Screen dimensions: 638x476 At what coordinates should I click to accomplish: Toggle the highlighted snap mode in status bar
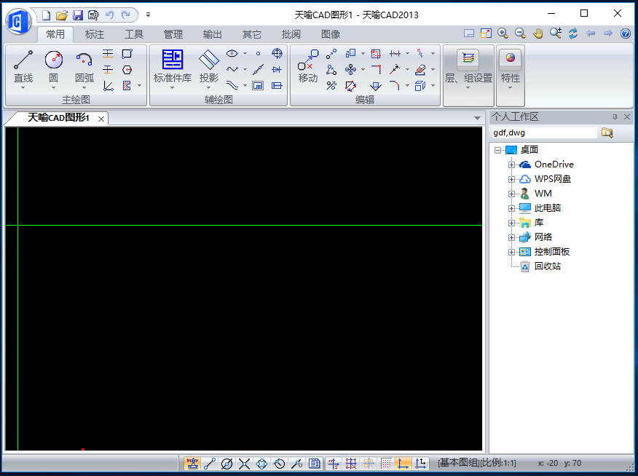pos(192,463)
